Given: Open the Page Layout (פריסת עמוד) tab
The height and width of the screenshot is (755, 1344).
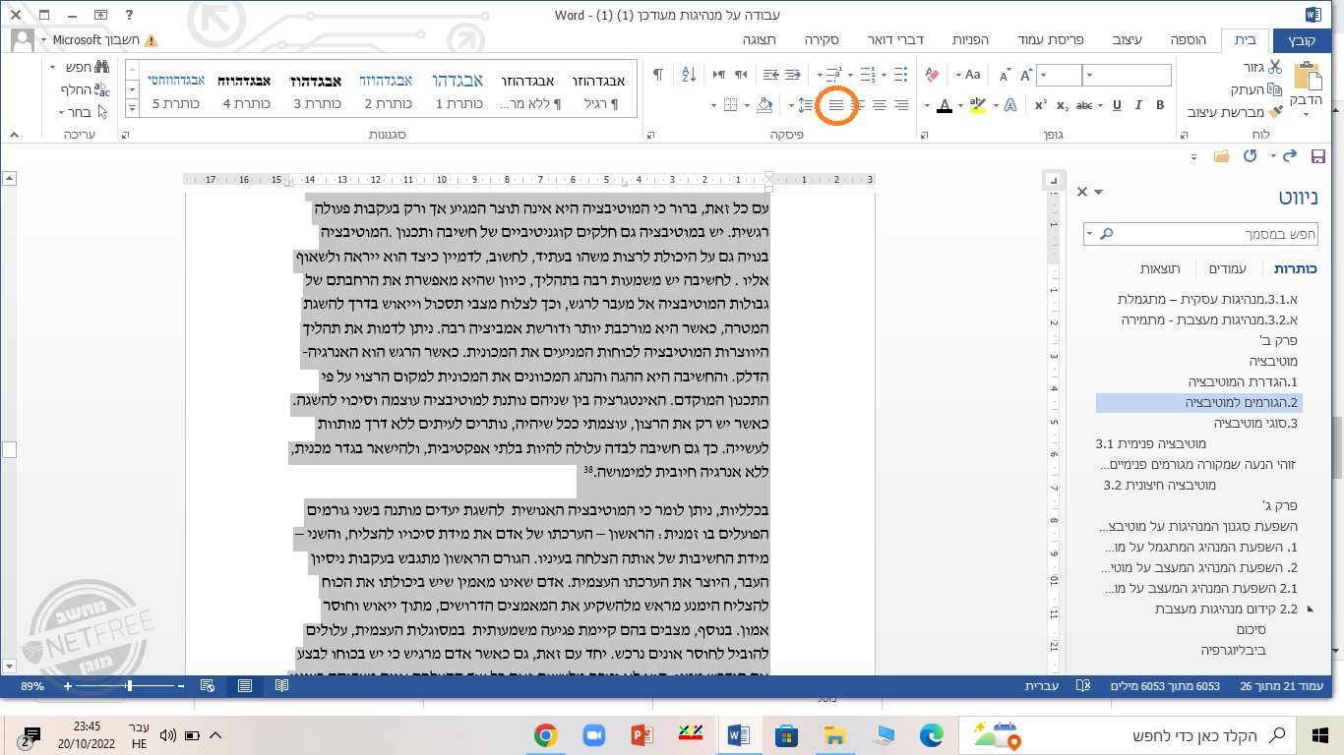Looking at the screenshot, I should [x=1050, y=40].
